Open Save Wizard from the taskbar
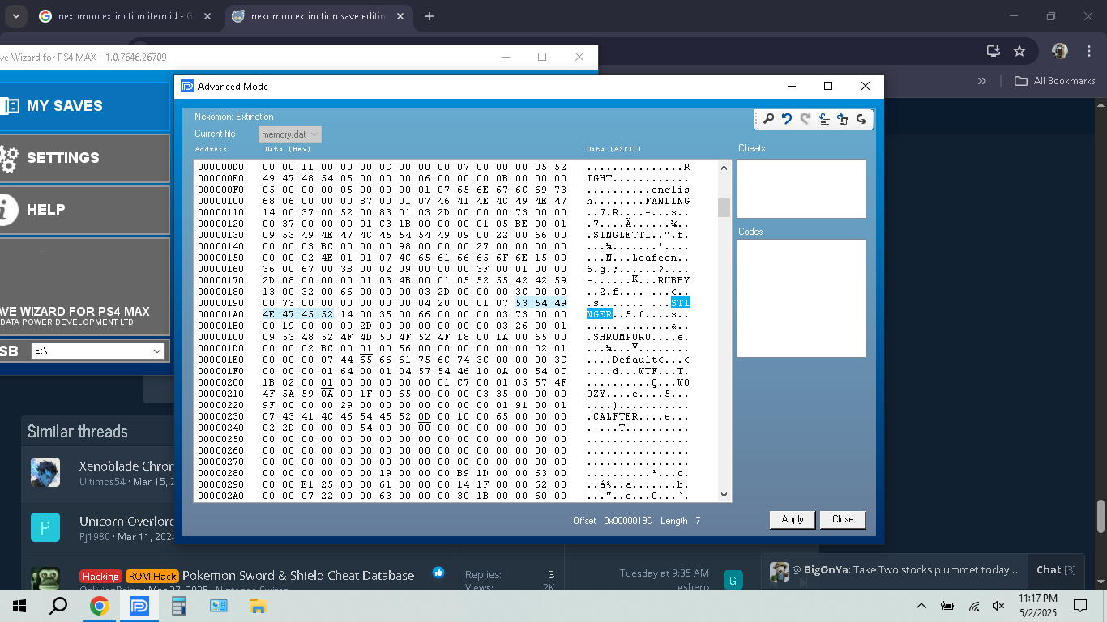The width and height of the screenshot is (1107, 622). tap(139, 606)
